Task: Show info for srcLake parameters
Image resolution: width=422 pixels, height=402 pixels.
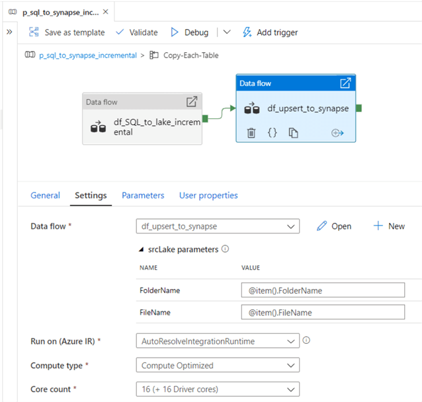Action: 226,249
